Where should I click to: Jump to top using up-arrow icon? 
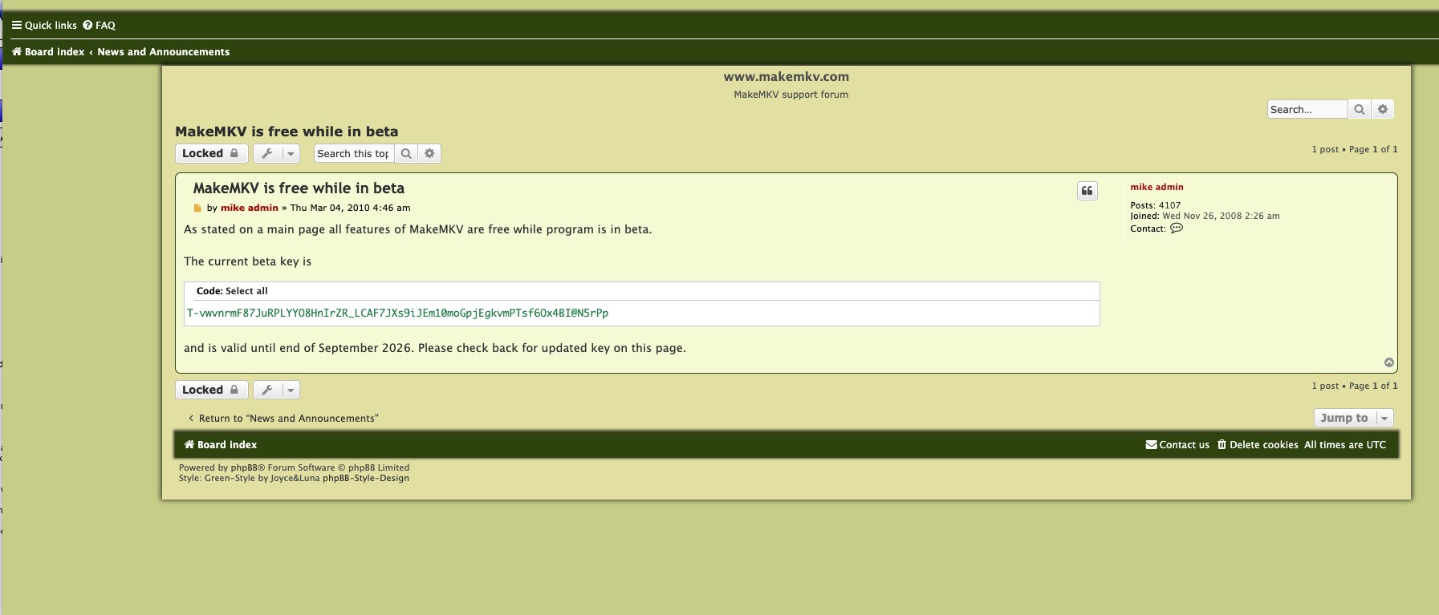pyautogui.click(x=1389, y=362)
